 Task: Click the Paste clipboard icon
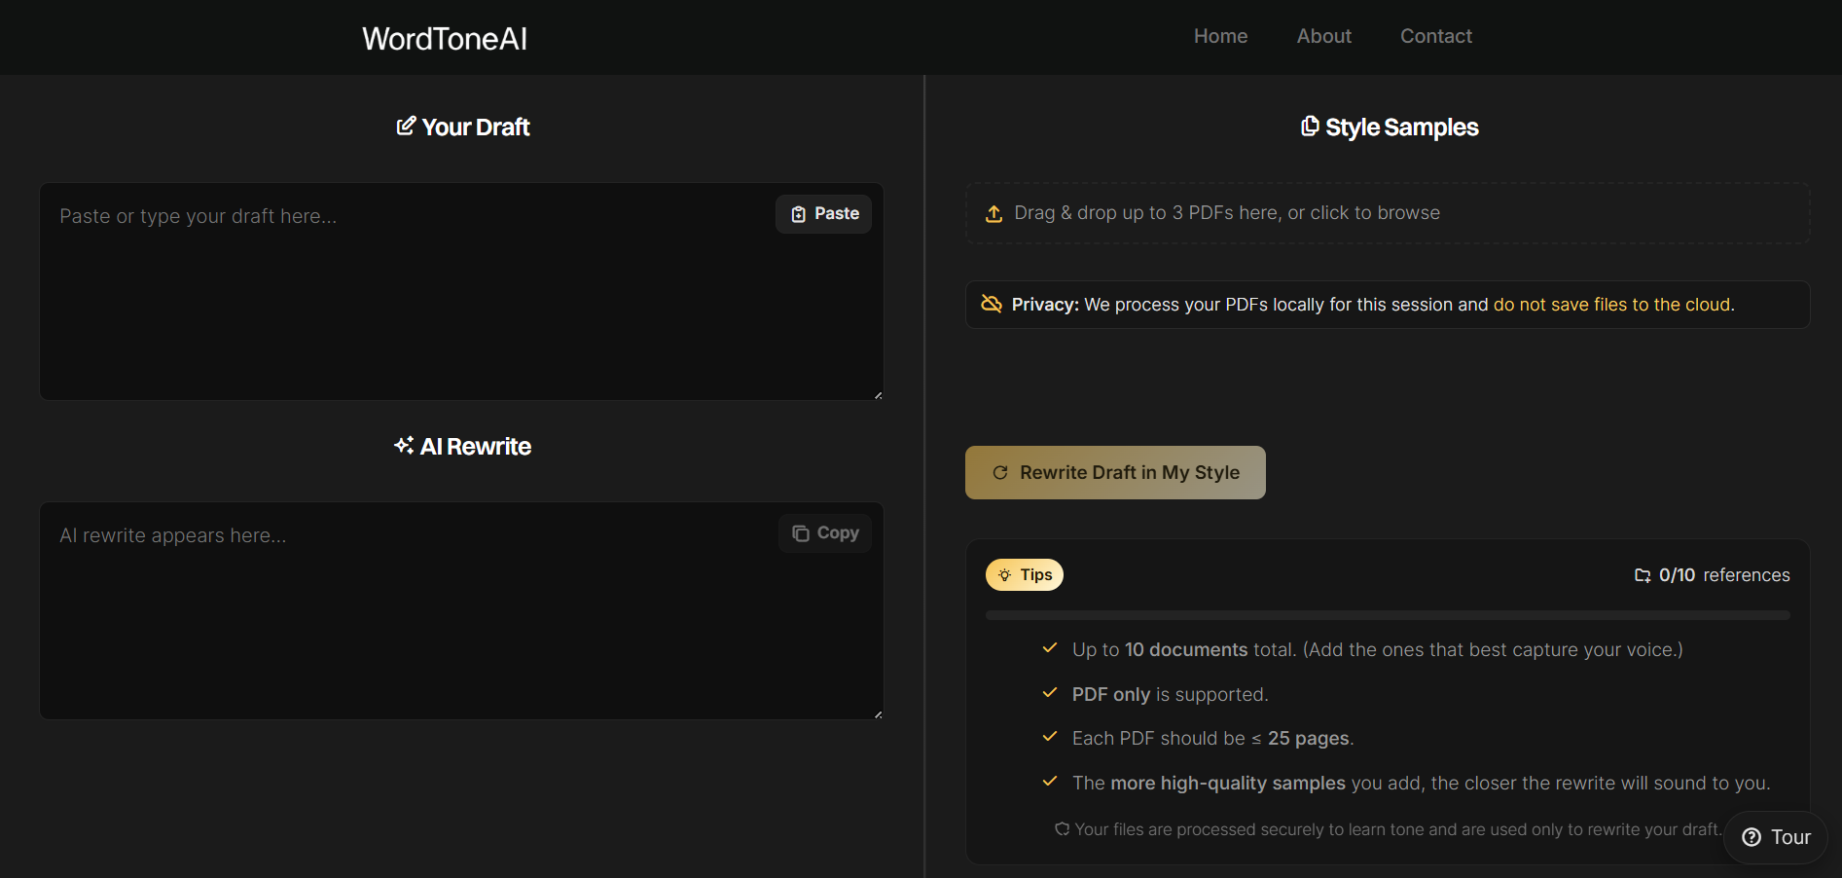[x=798, y=213]
